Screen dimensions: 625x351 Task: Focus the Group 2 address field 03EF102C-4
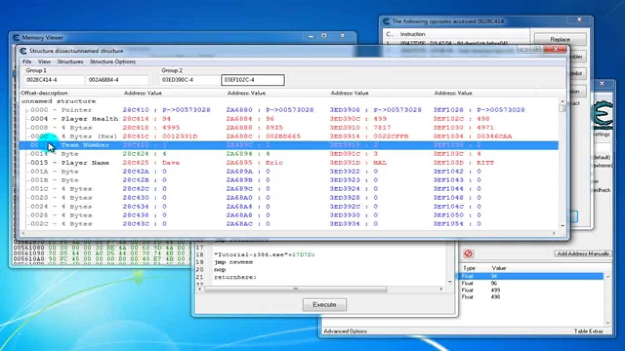(252, 79)
